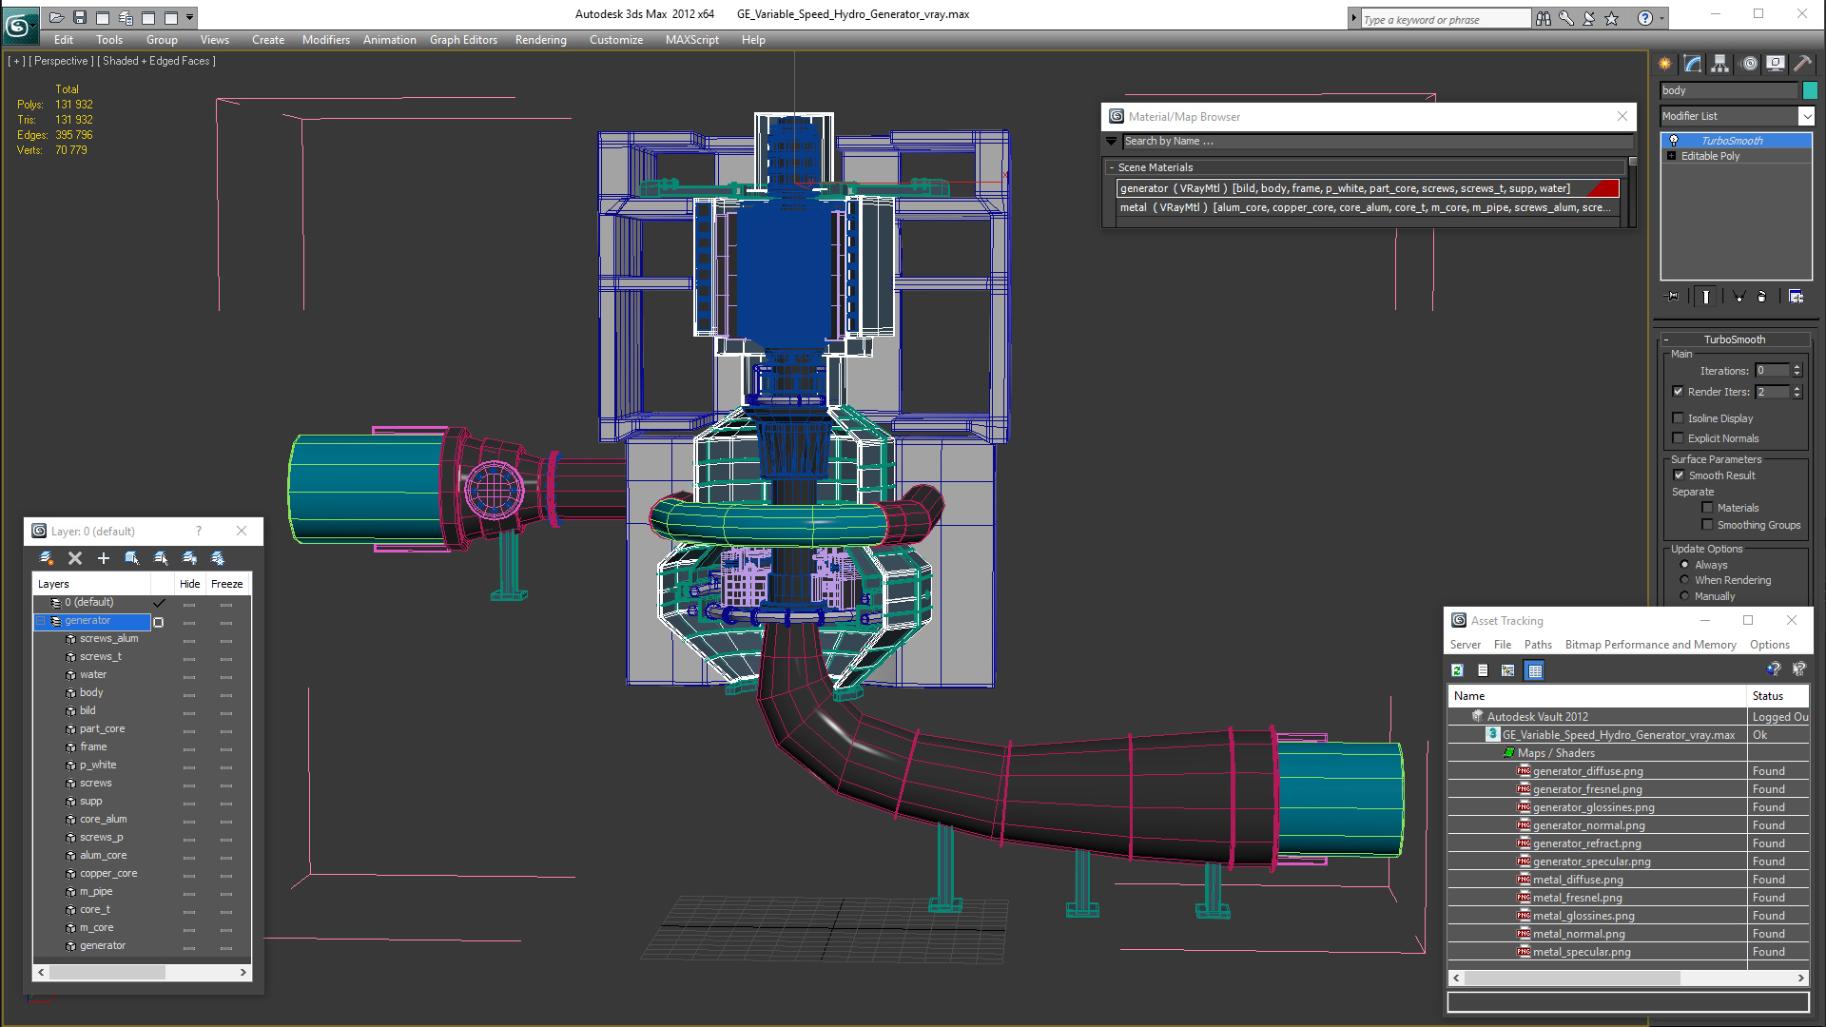Click the Freeze All Layers icon
The width and height of the screenshot is (1826, 1027).
pos(218,558)
